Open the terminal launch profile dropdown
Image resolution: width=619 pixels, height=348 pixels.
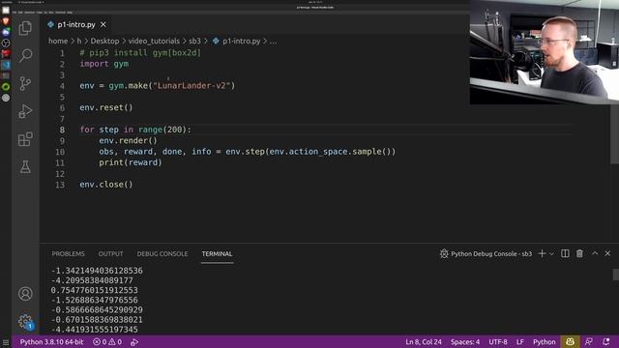552,253
